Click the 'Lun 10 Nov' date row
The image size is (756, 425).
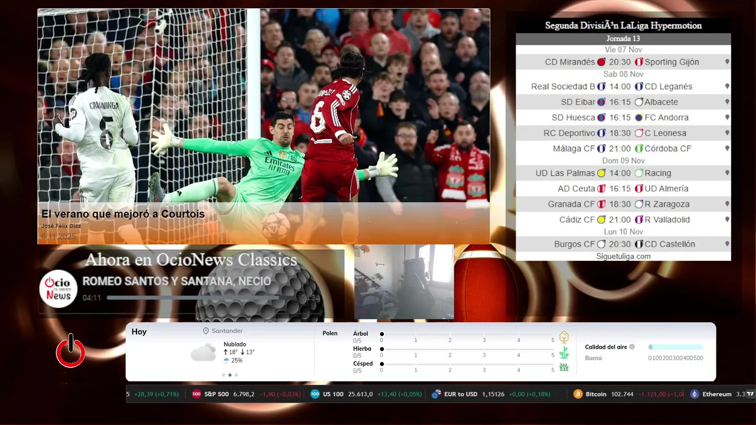[x=623, y=232]
